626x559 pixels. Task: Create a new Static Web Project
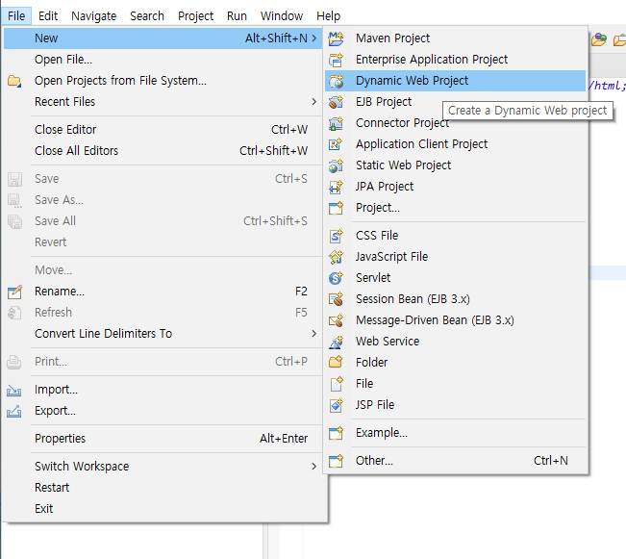(x=455, y=165)
